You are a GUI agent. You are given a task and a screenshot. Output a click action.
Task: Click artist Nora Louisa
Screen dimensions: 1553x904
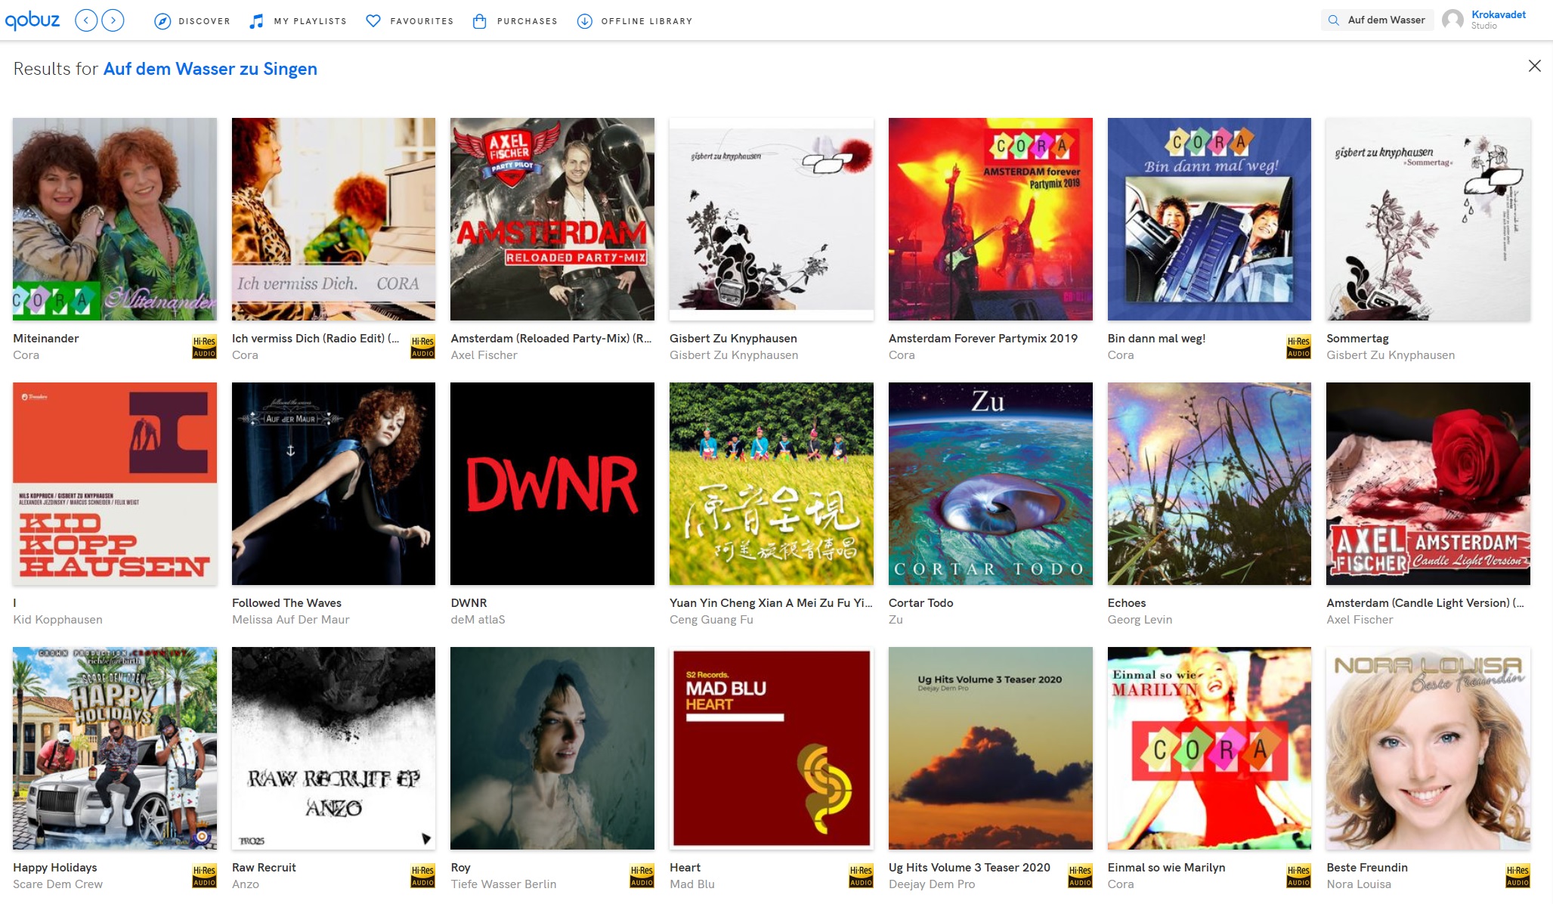pyautogui.click(x=1358, y=884)
